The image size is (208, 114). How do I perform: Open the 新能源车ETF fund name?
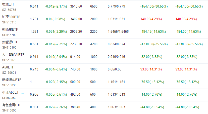tap(12, 80)
